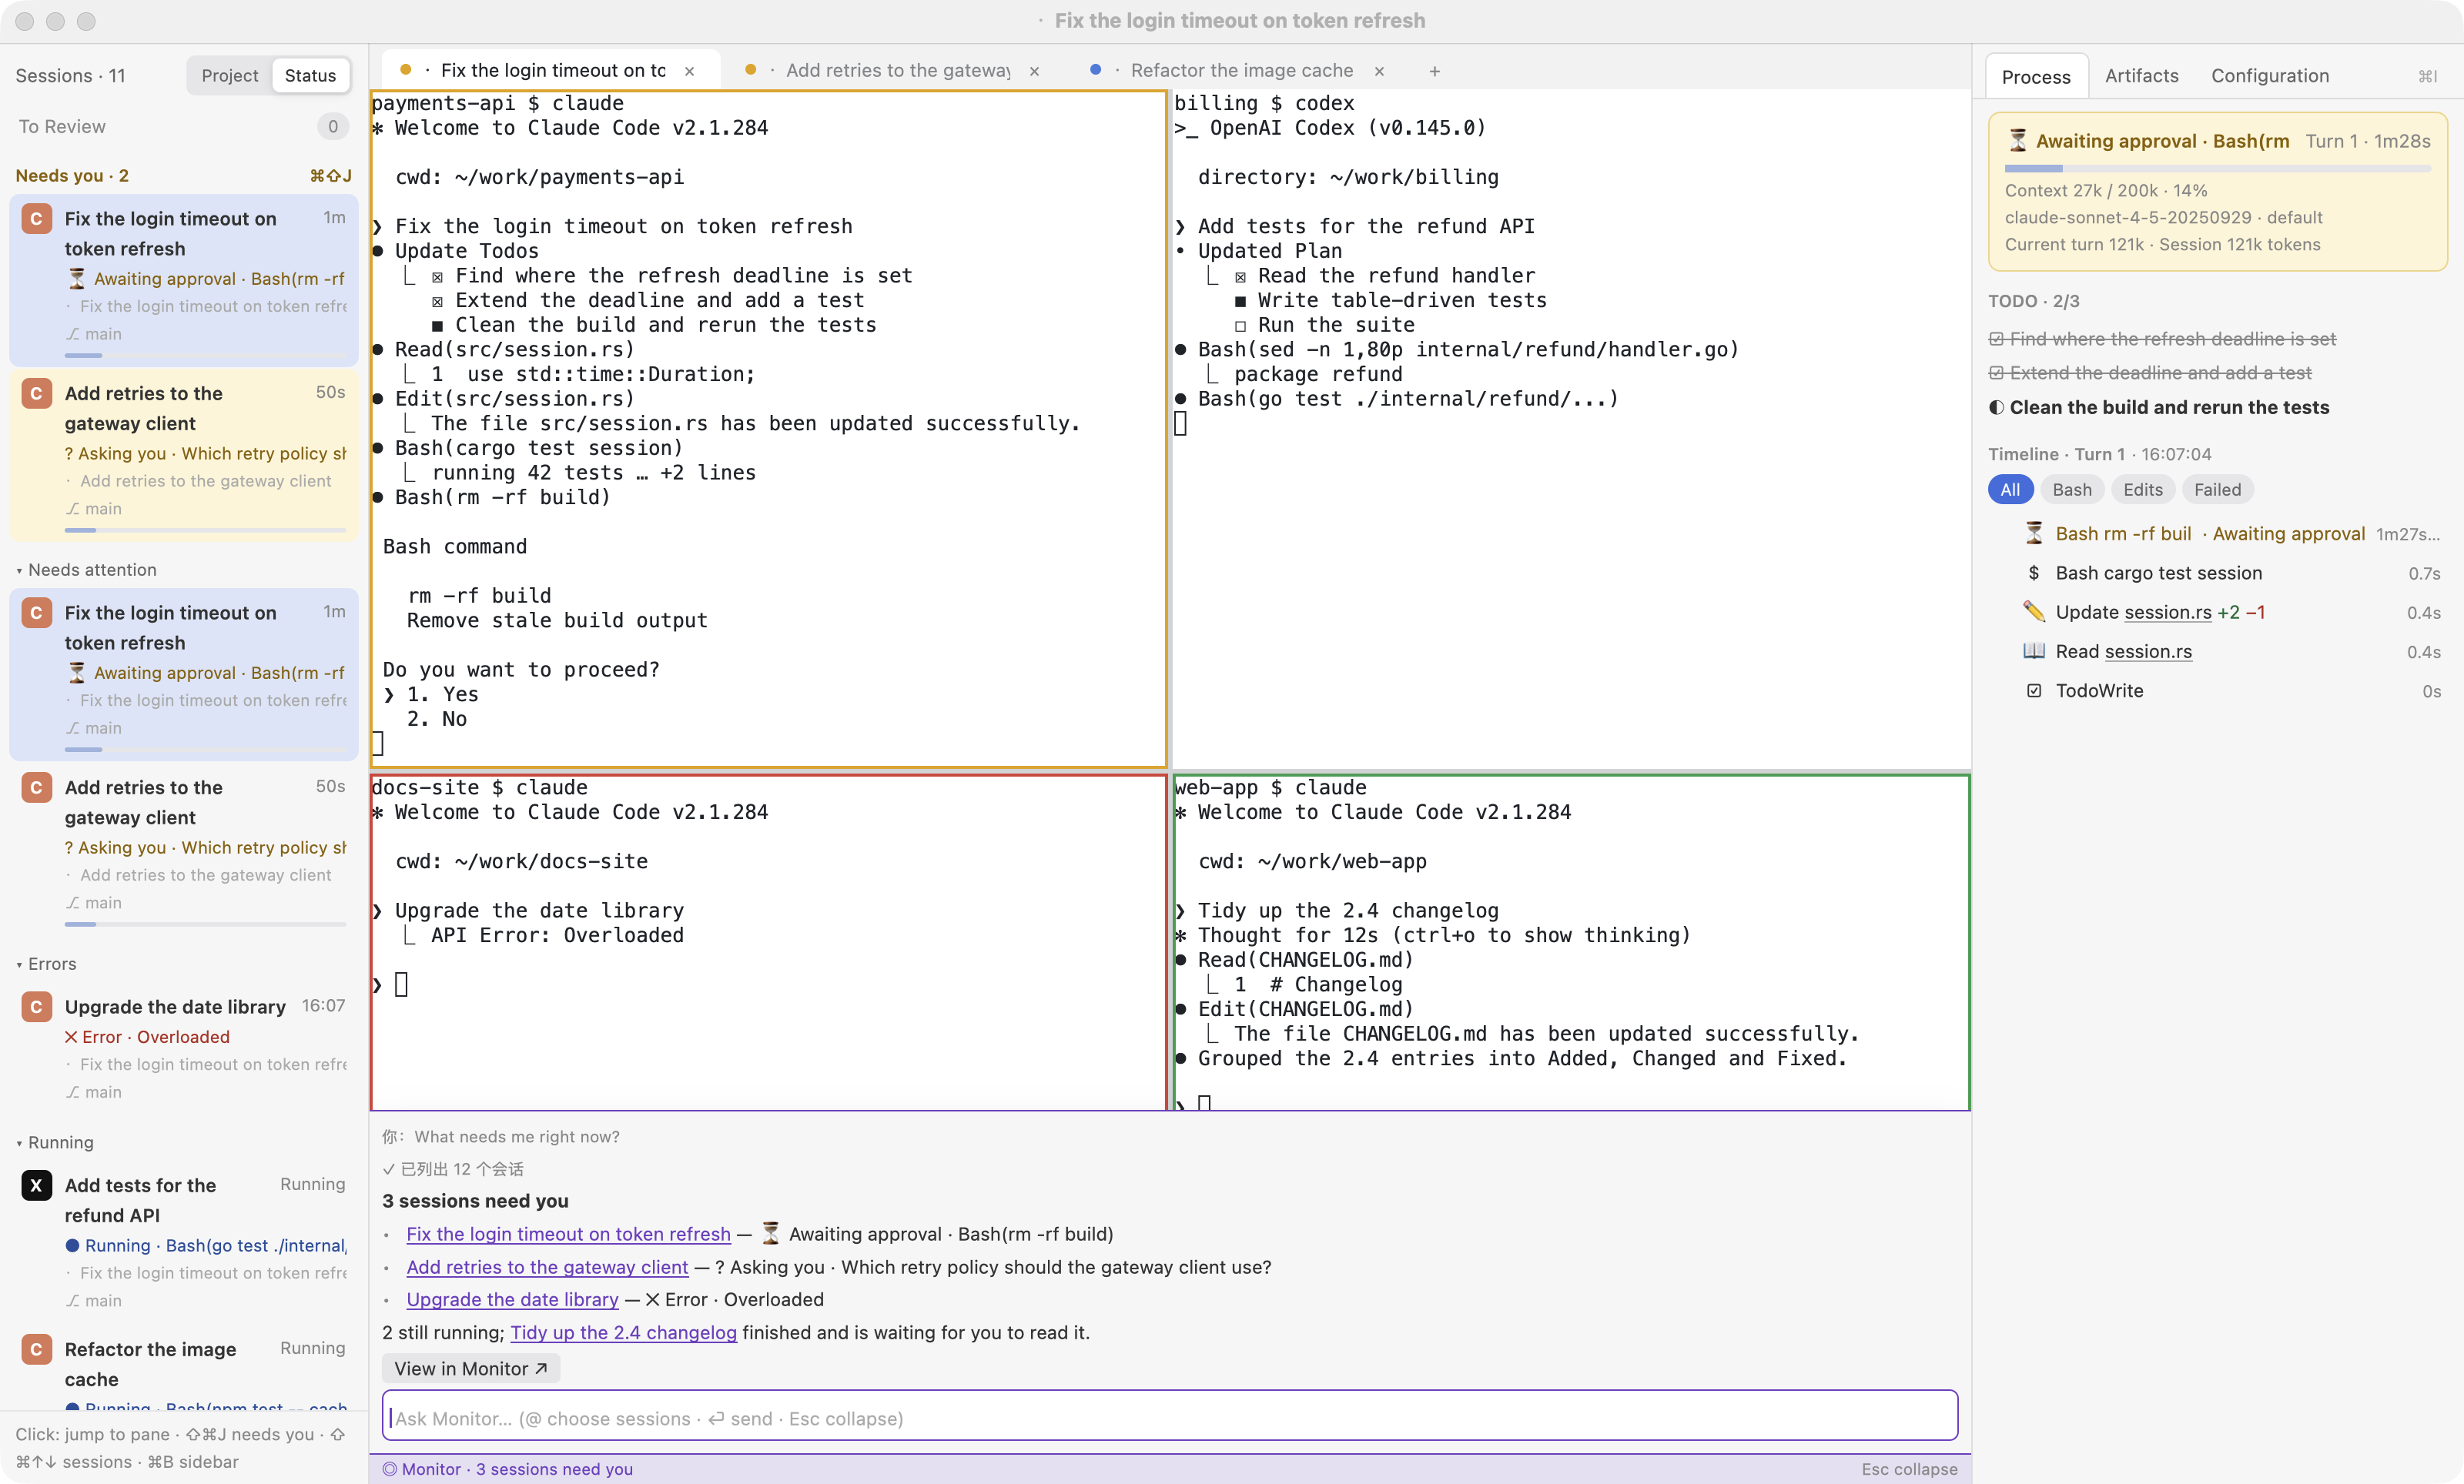Click the hourglass icon in Awaiting approval card
This screenshot has height=1484, width=2464.
pos(2017,141)
